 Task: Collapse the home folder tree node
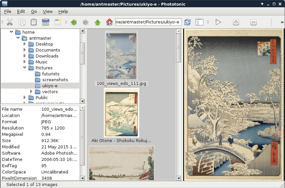tap(11, 32)
